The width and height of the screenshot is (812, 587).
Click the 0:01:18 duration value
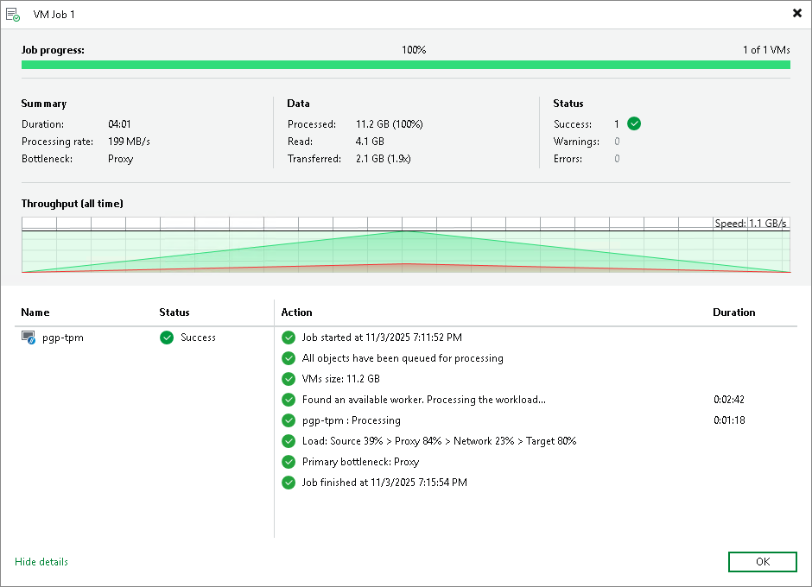tap(729, 420)
